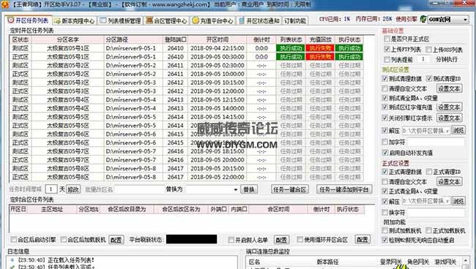The height and width of the screenshot is (269, 476).
Task: Open the 订制功能 tab
Action: coord(295,20)
